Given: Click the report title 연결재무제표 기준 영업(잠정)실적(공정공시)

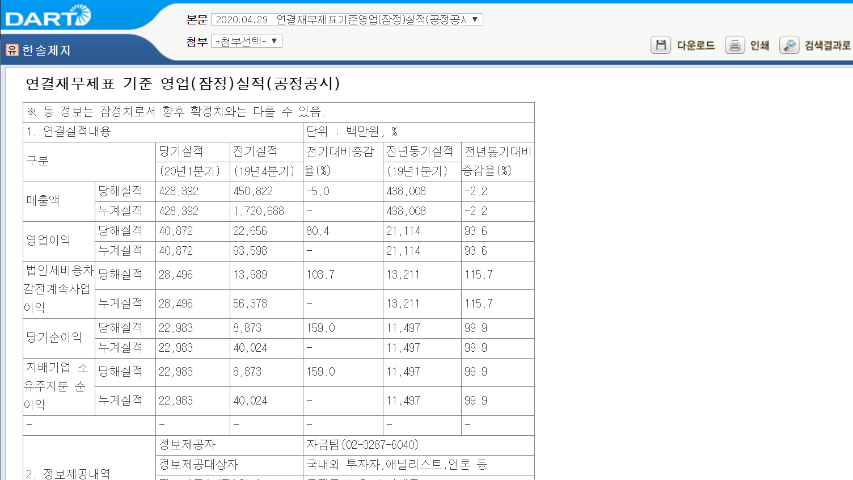Looking at the screenshot, I should click(x=183, y=83).
